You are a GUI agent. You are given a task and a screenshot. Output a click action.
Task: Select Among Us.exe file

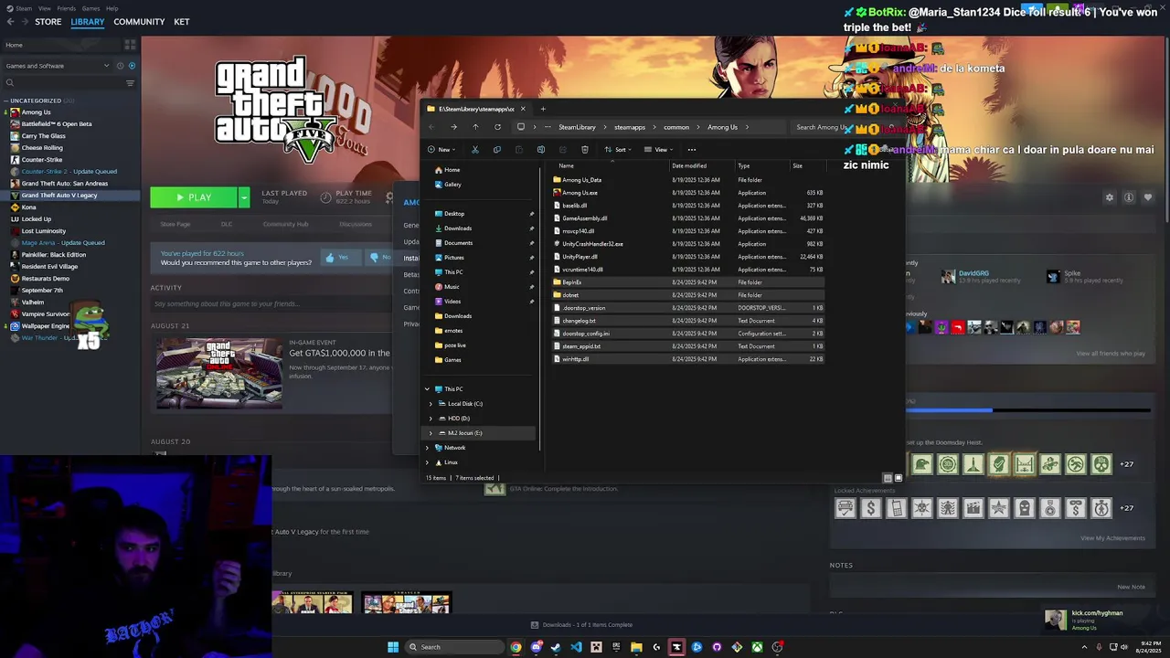(580, 193)
